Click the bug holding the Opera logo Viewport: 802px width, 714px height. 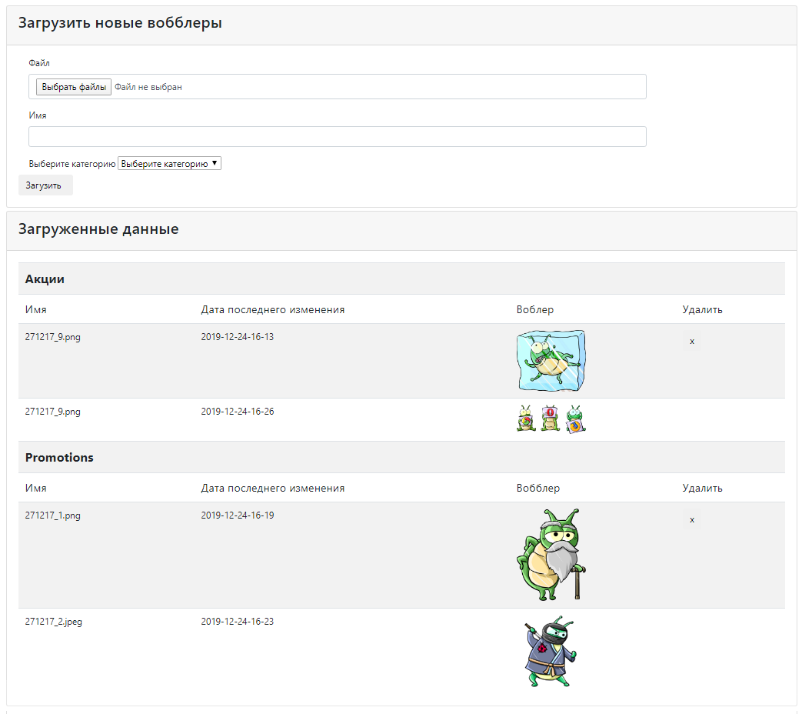click(551, 419)
